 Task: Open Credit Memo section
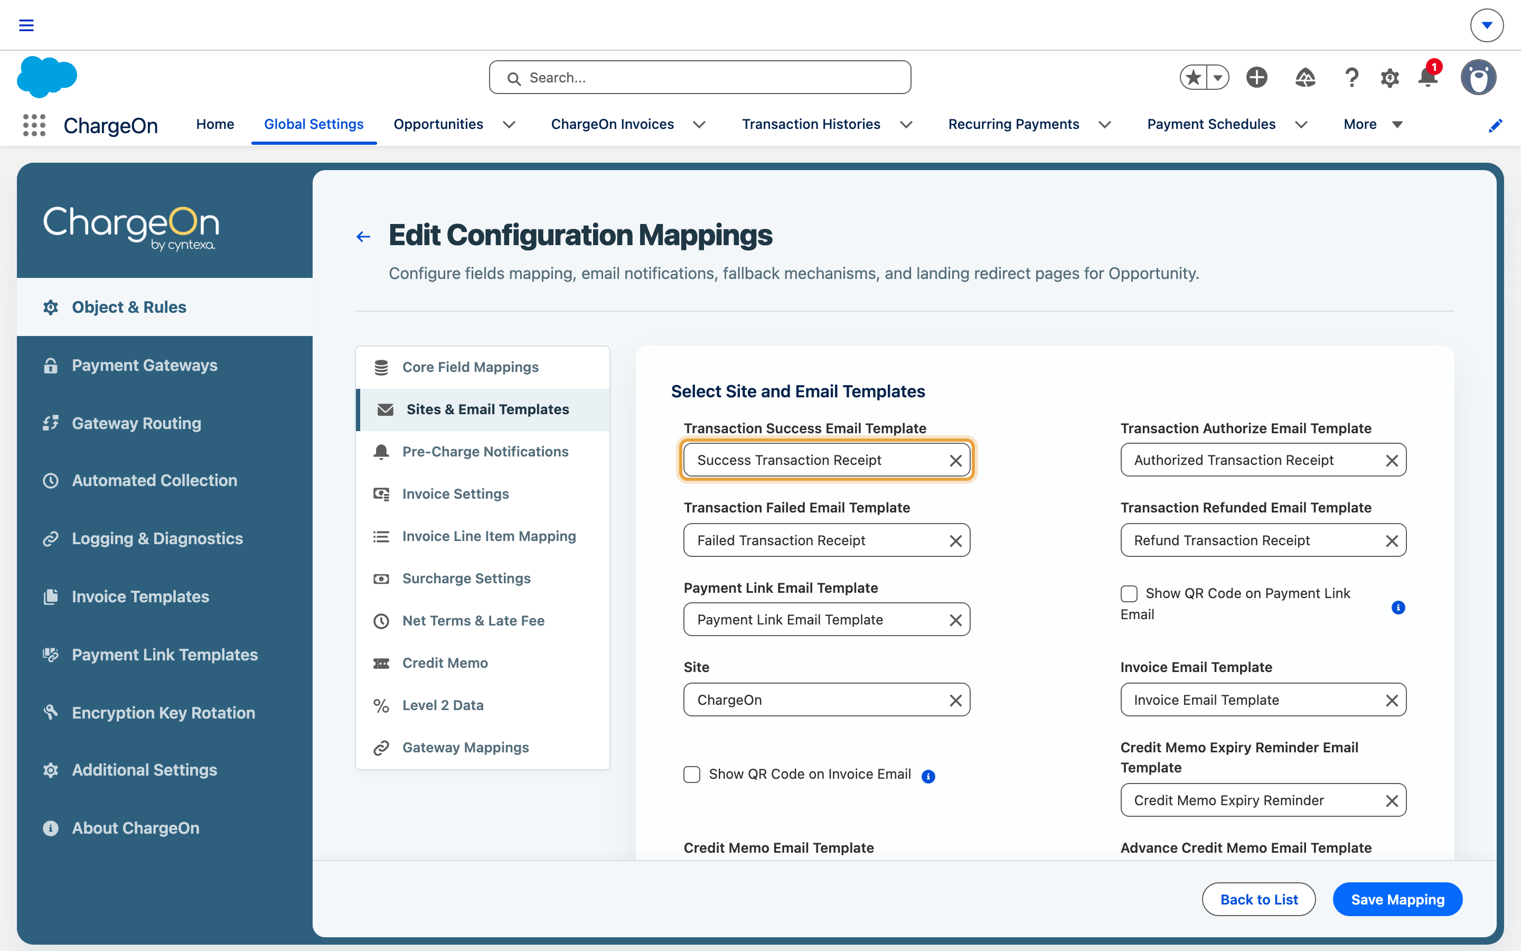pyautogui.click(x=483, y=663)
